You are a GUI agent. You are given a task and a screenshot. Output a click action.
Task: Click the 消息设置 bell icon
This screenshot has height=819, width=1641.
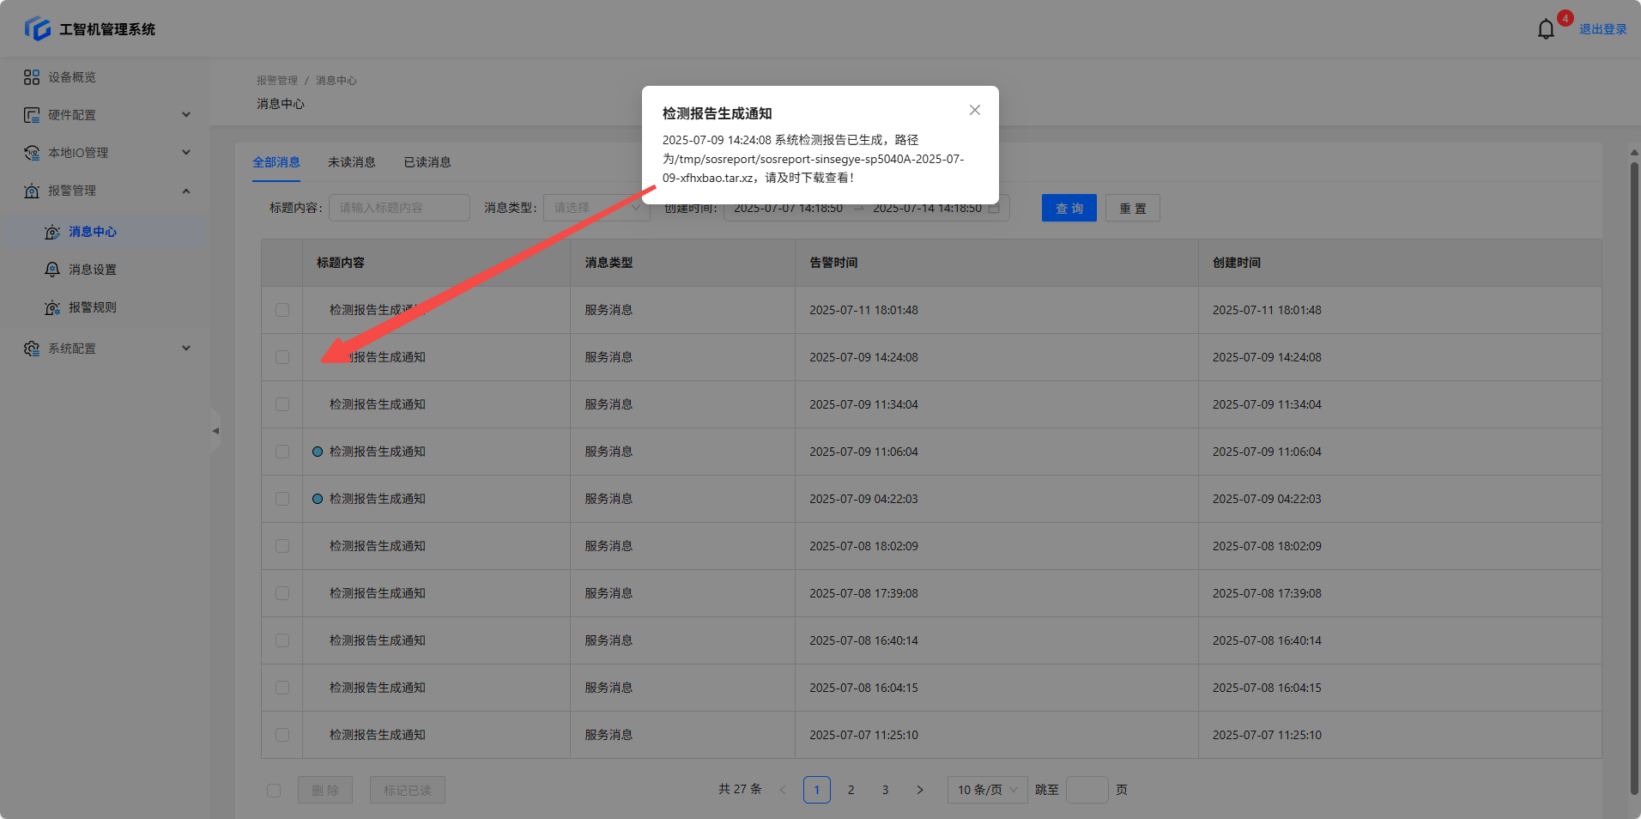click(52, 270)
